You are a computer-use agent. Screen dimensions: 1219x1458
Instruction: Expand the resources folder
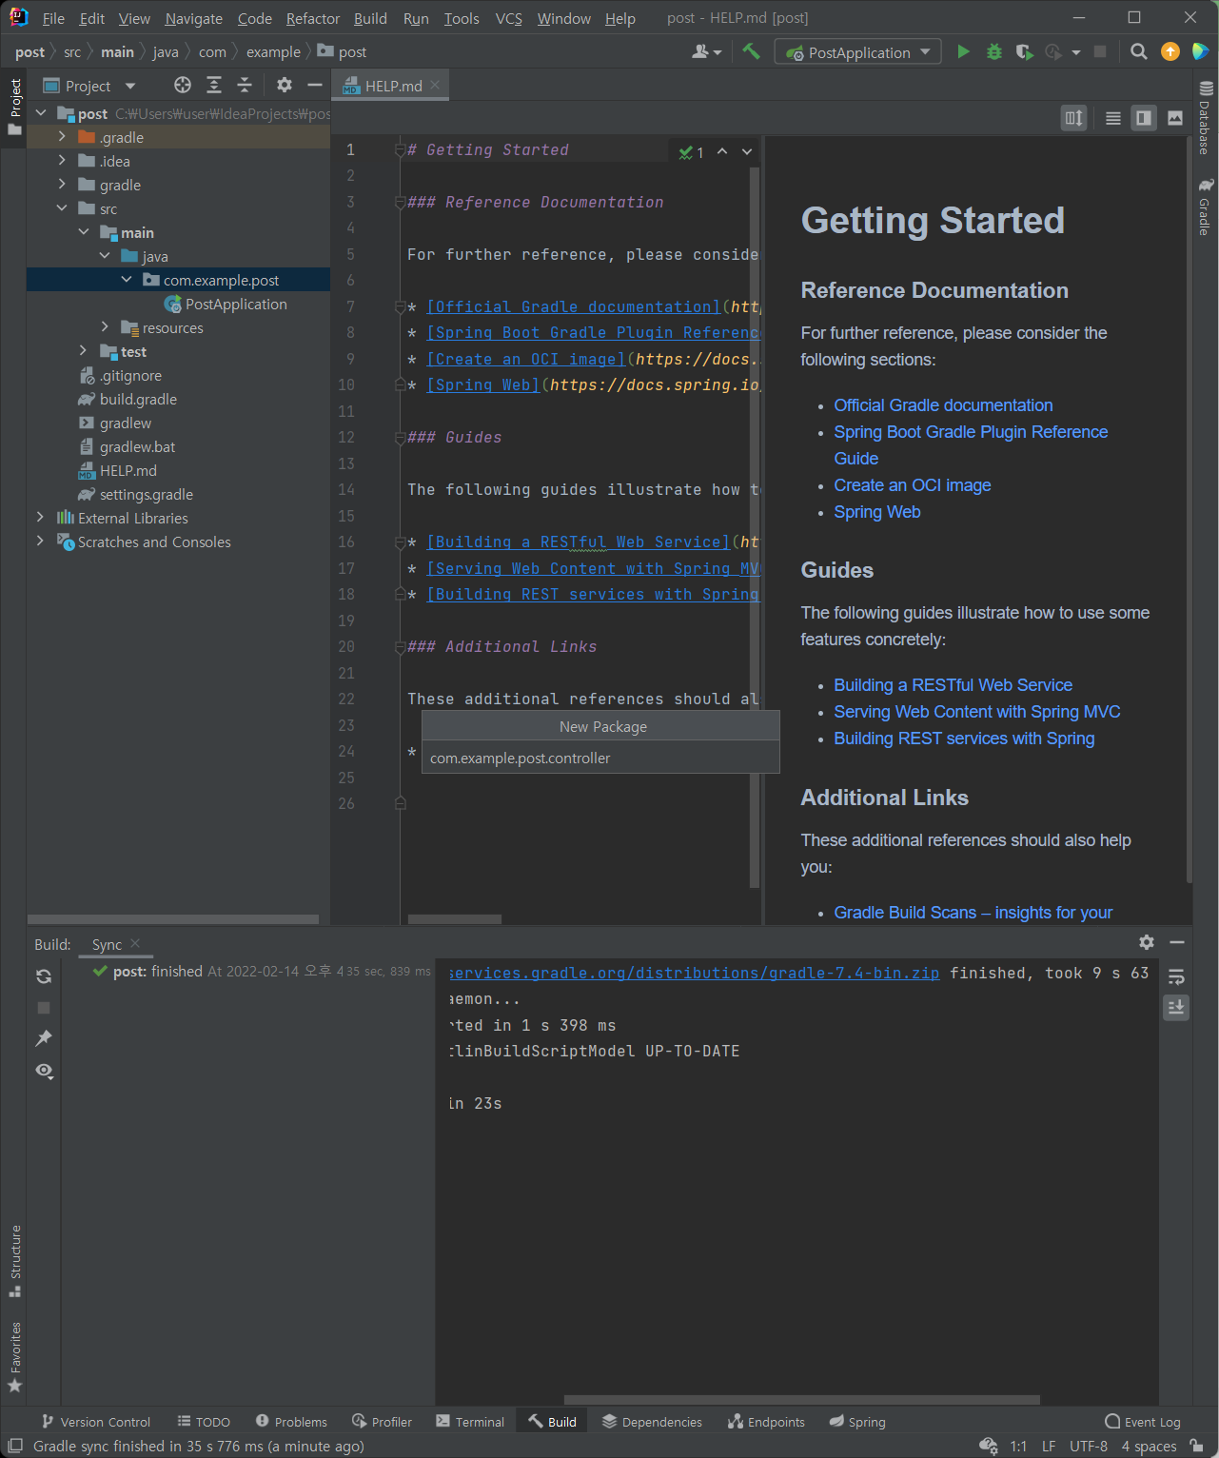tap(105, 327)
